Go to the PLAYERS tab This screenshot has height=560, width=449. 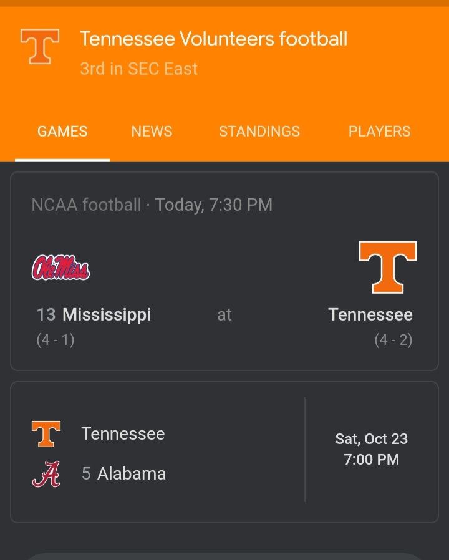click(x=379, y=132)
